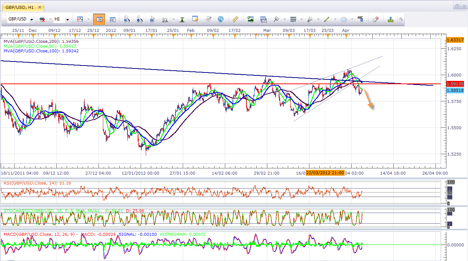Click the add picture icon
This screenshot has width=468, height=261.
(x=250, y=19)
